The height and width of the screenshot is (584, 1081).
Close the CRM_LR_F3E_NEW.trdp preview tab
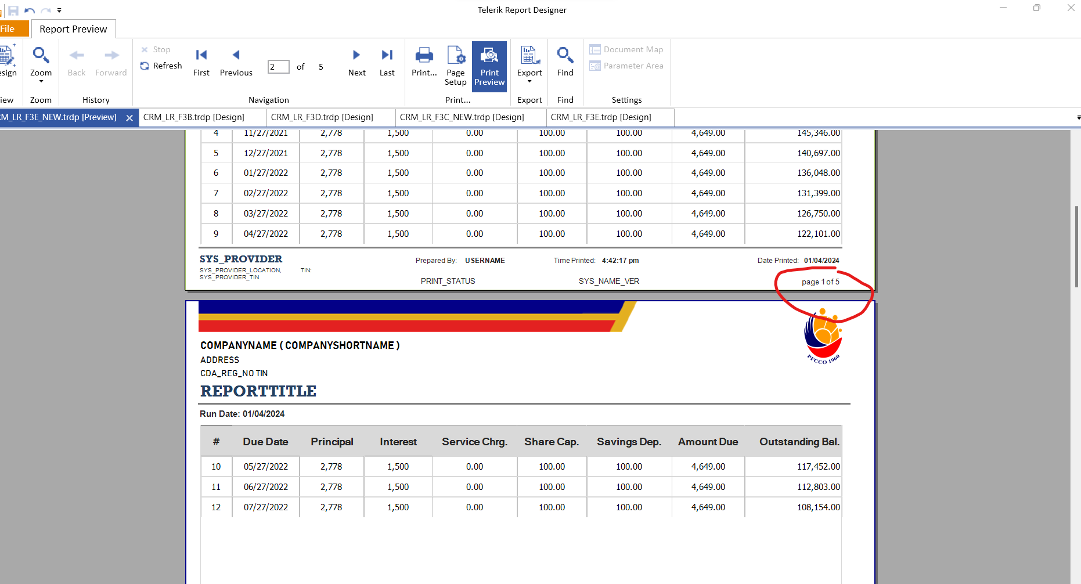pyautogui.click(x=129, y=118)
